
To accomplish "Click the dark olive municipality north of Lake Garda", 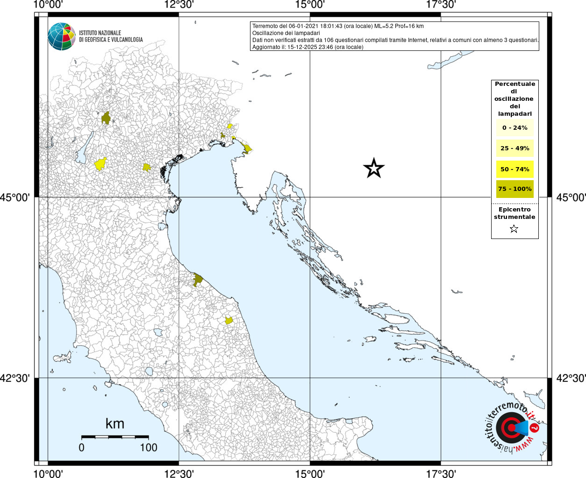I will 106,118.
